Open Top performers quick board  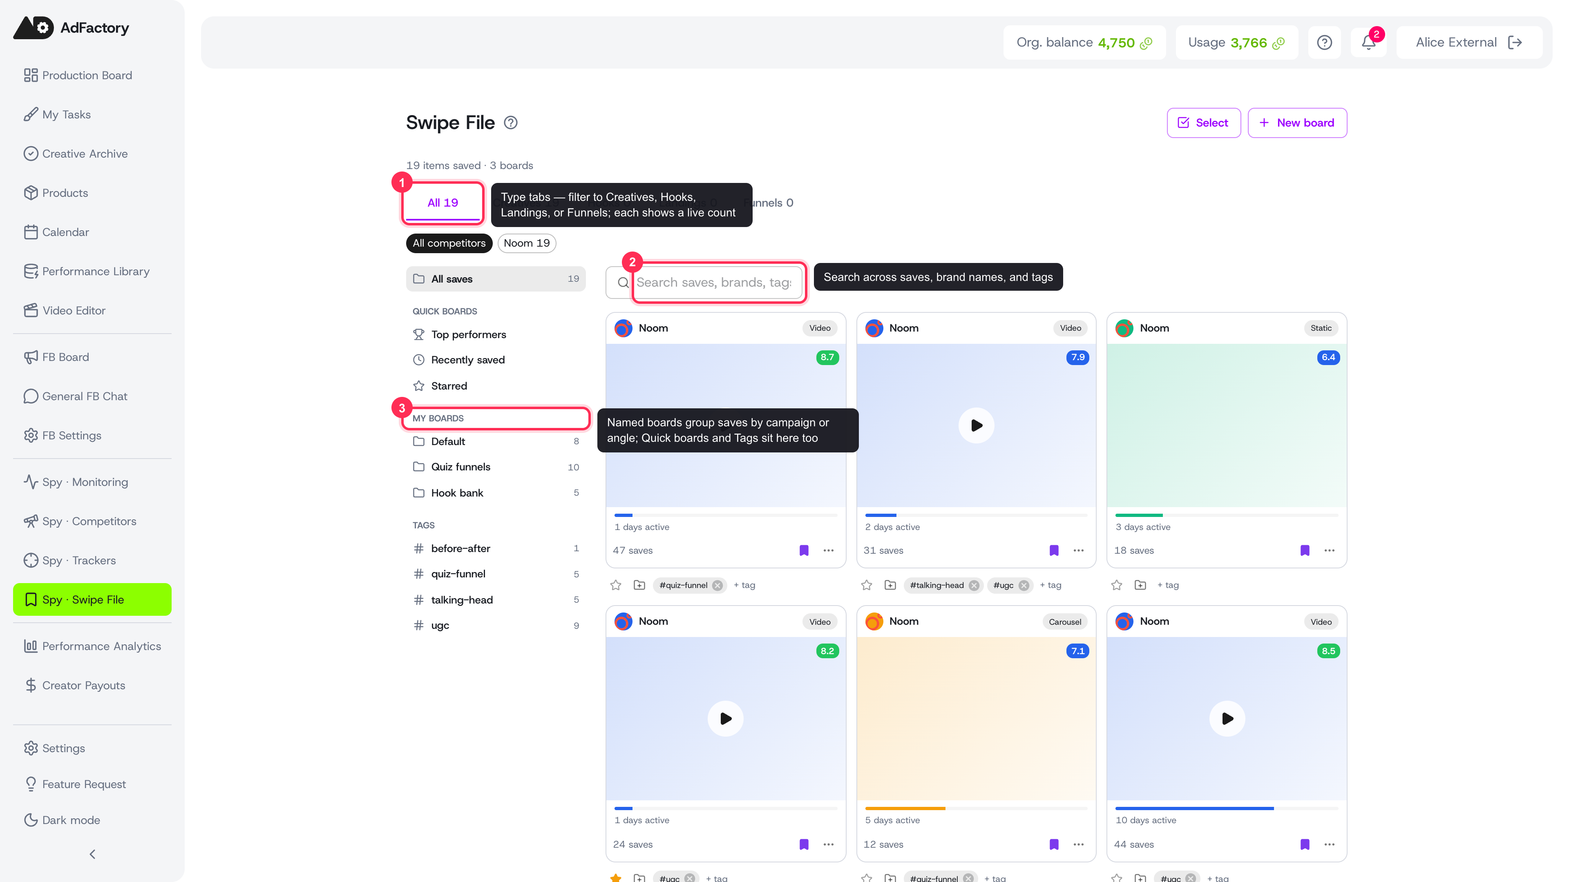click(x=496, y=335)
